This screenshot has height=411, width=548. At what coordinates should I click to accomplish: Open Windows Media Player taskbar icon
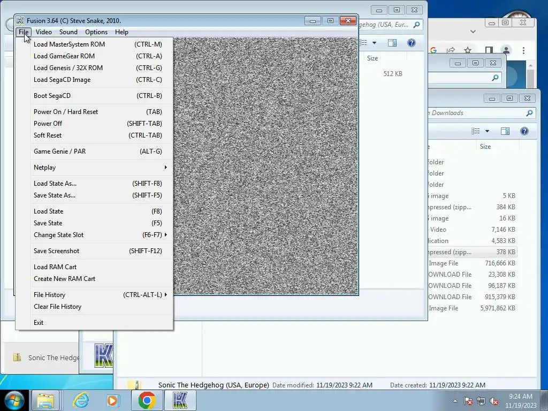[113, 400]
